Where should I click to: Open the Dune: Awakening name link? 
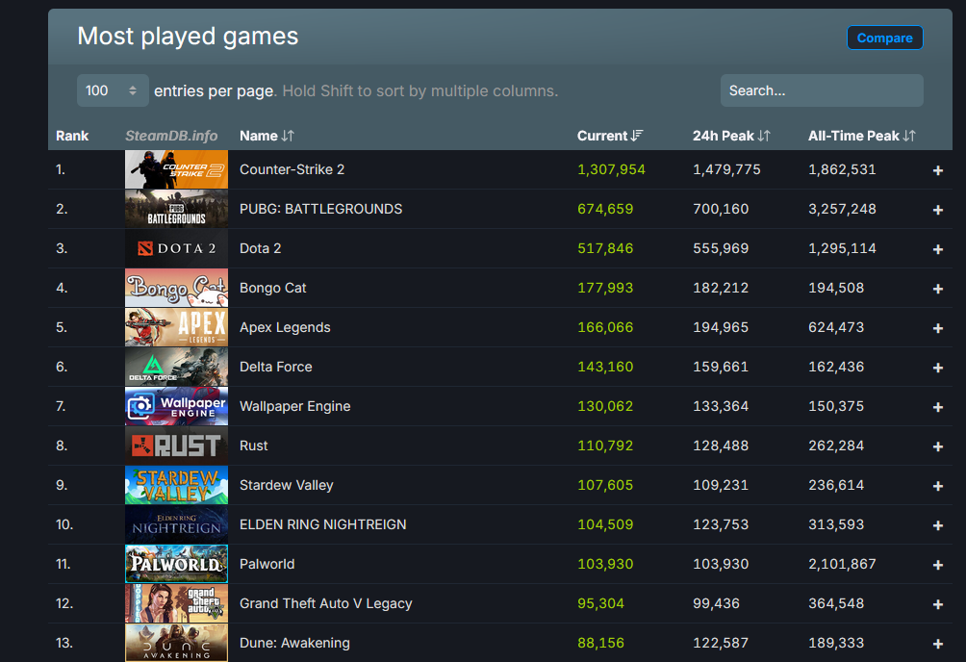tap(294, 643)
